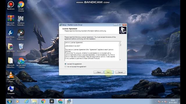The height and width of the screenshot is (104, 186).
Task: Click the volume tray icon
Action: (165, 101)
